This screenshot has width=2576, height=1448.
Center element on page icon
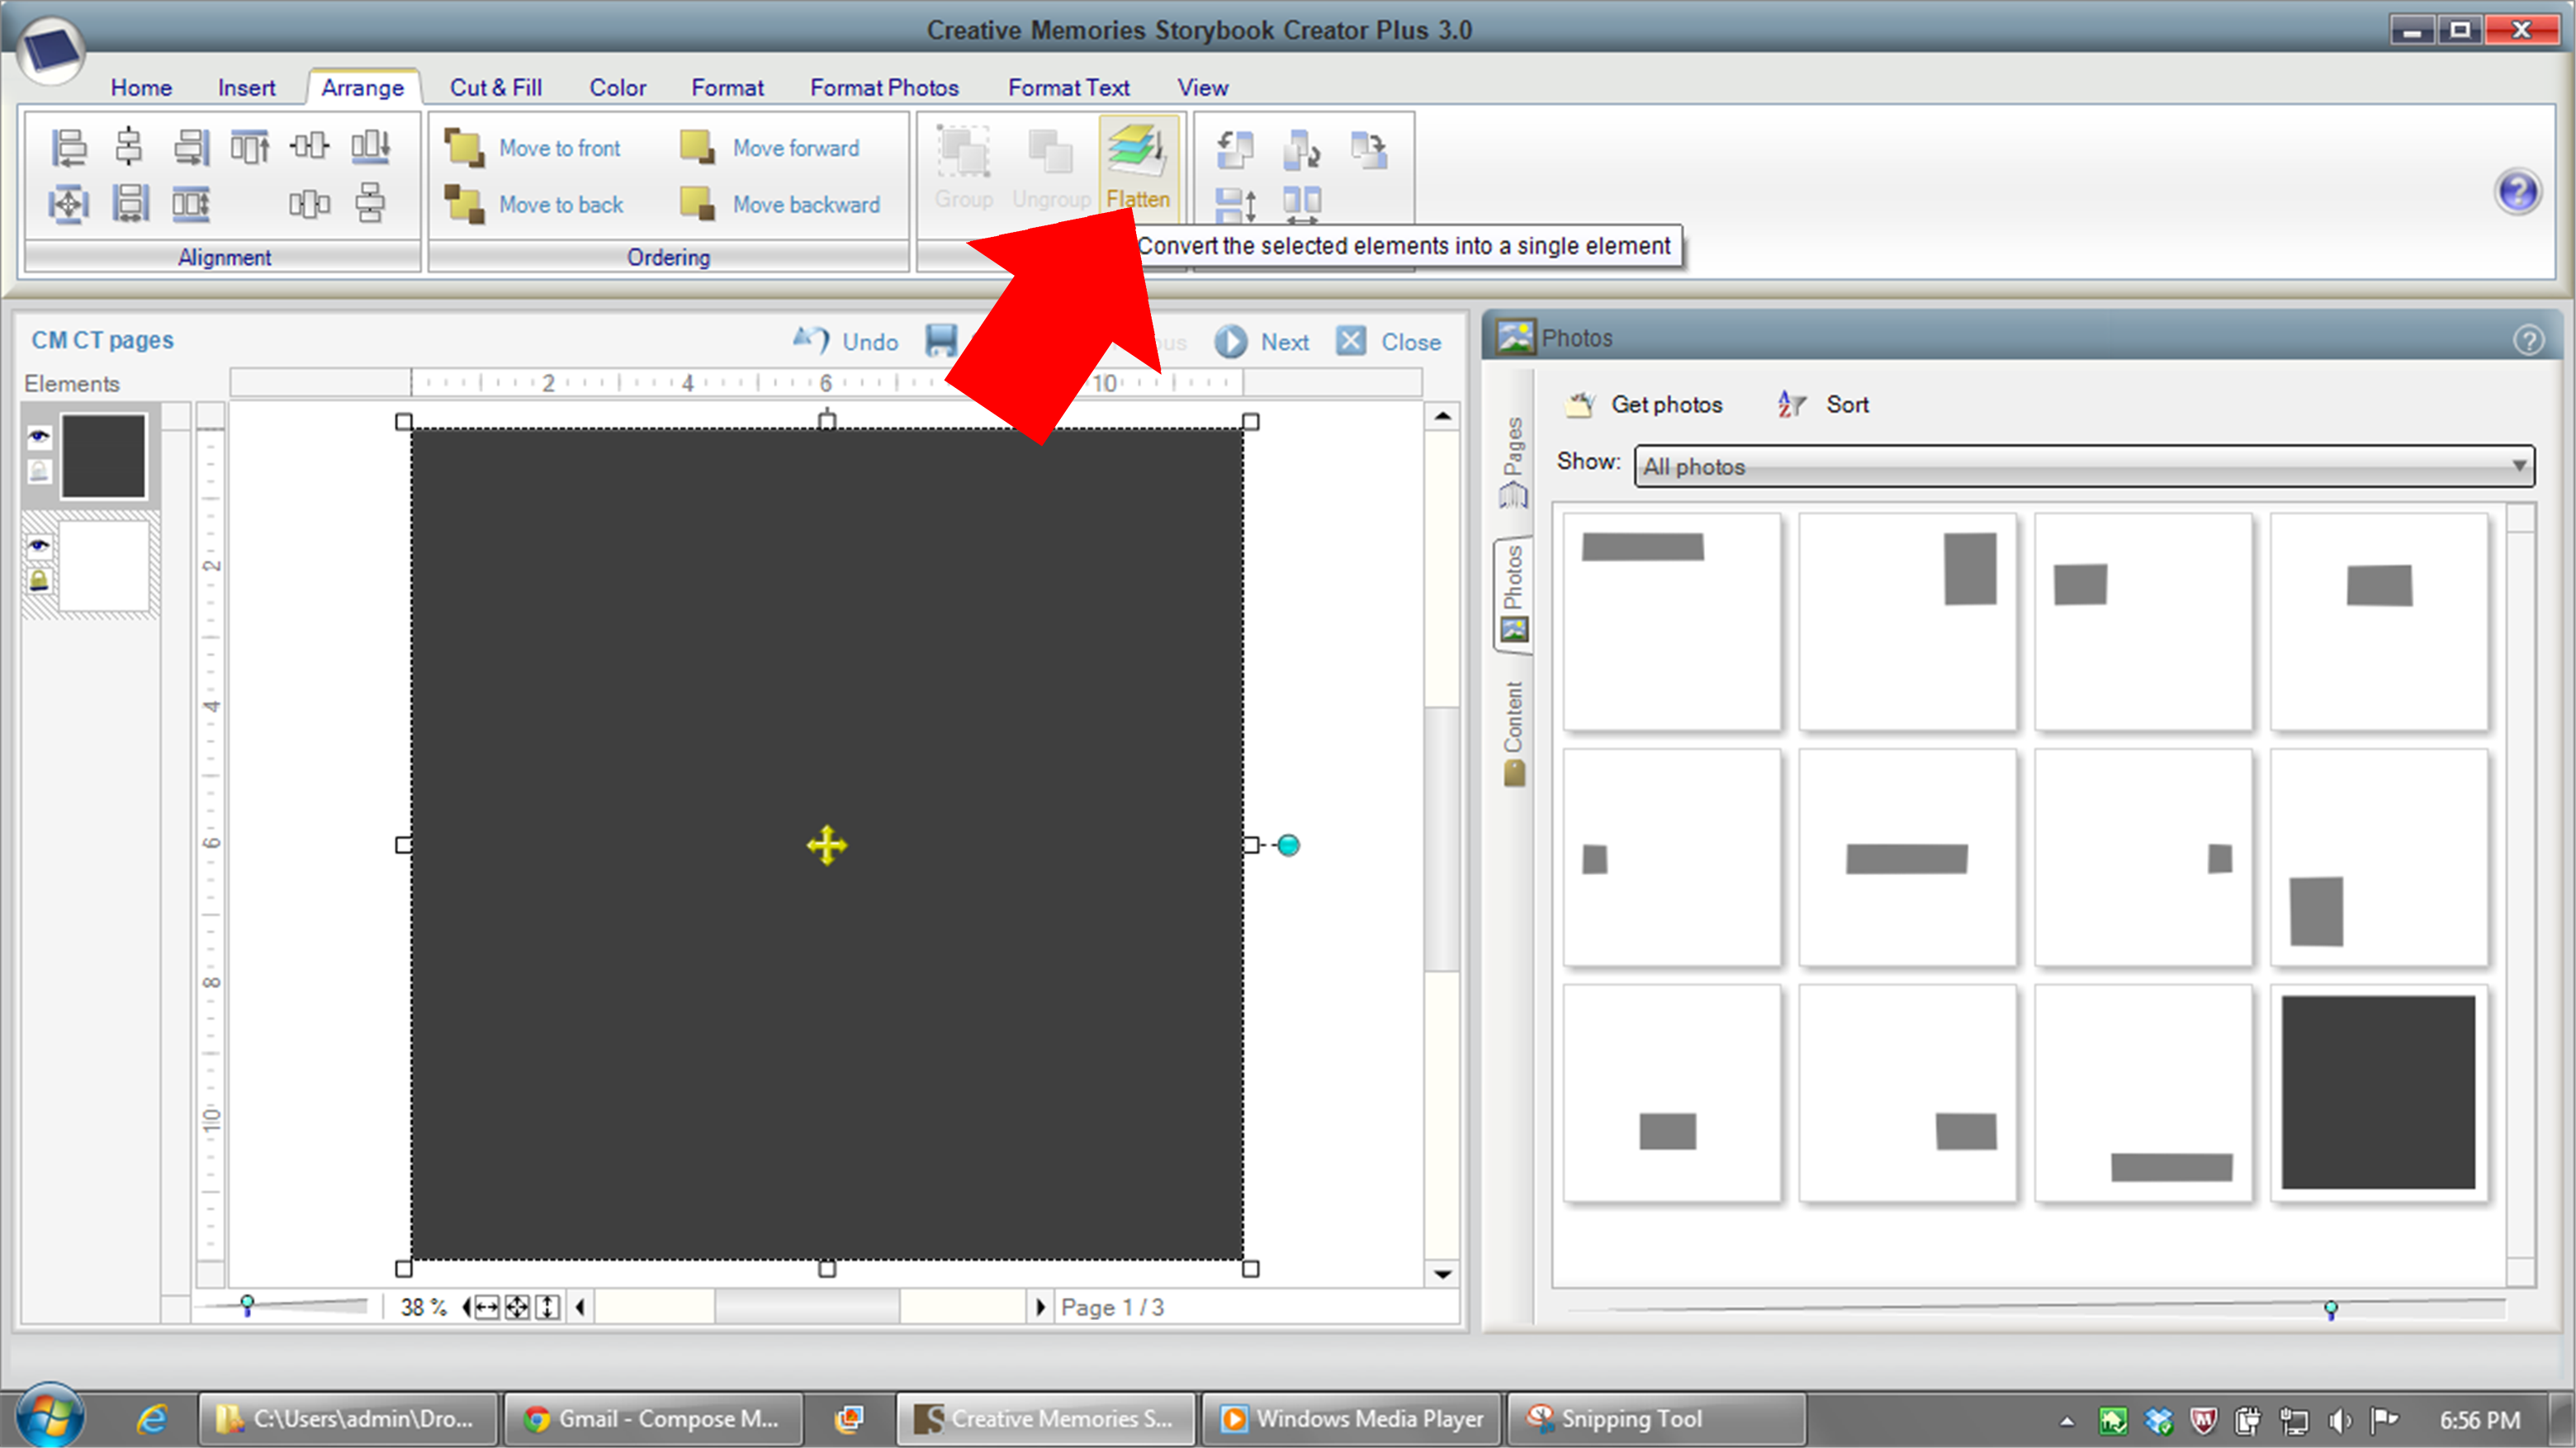pos(69,204)
